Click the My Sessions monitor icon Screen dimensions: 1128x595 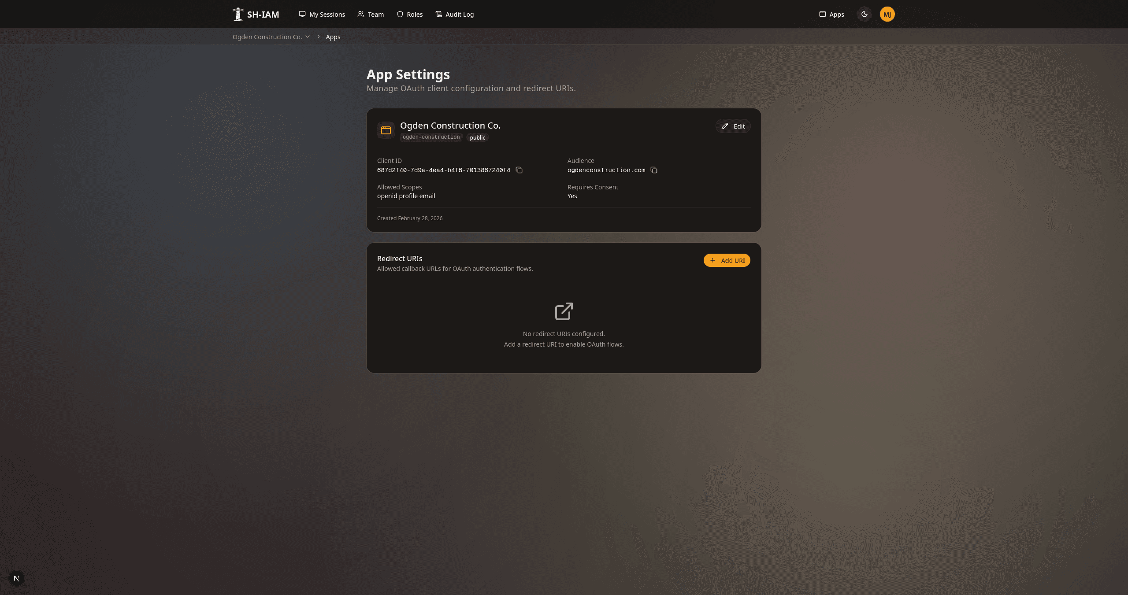(x=302, y=14)
